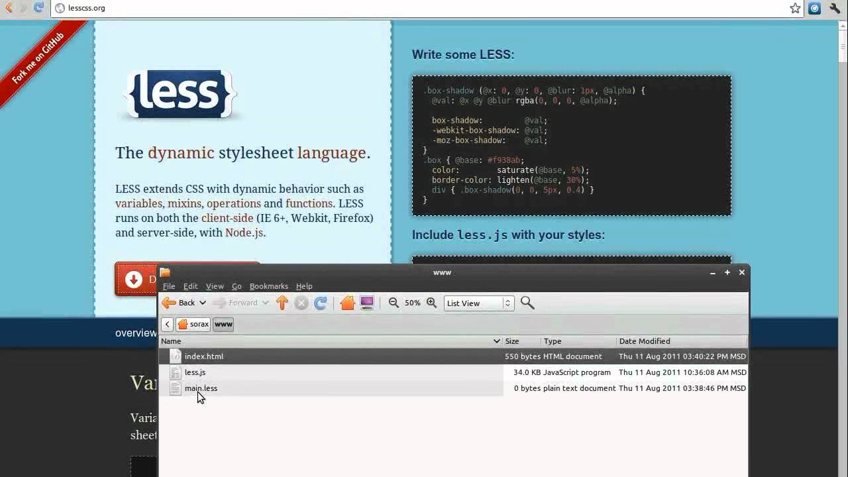Sort by the Size column header
The height and width of the screenshot is (477, 848).
(521, 341)
